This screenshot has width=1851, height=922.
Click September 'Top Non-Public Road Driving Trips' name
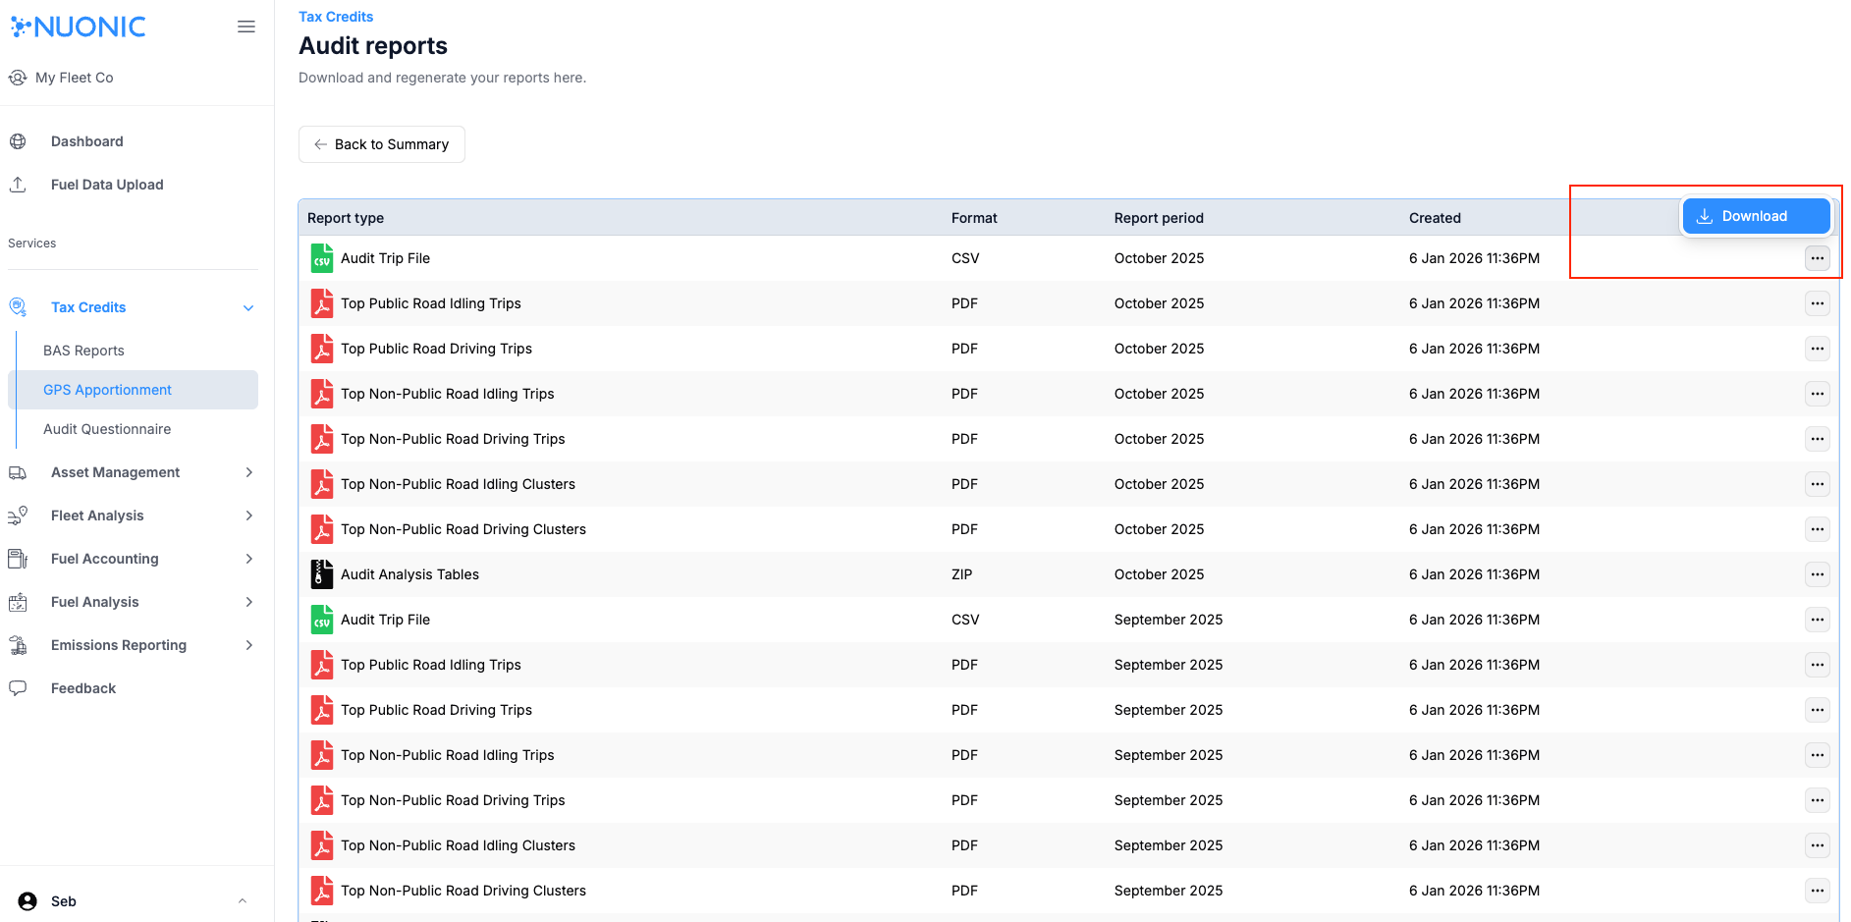pos(453,800)
